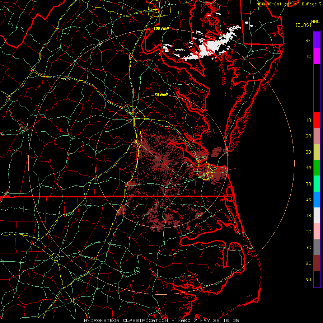The width and height of the screenshot is (323, 323).
Task: Click the HA red legend color block
Action: point(317,120)
